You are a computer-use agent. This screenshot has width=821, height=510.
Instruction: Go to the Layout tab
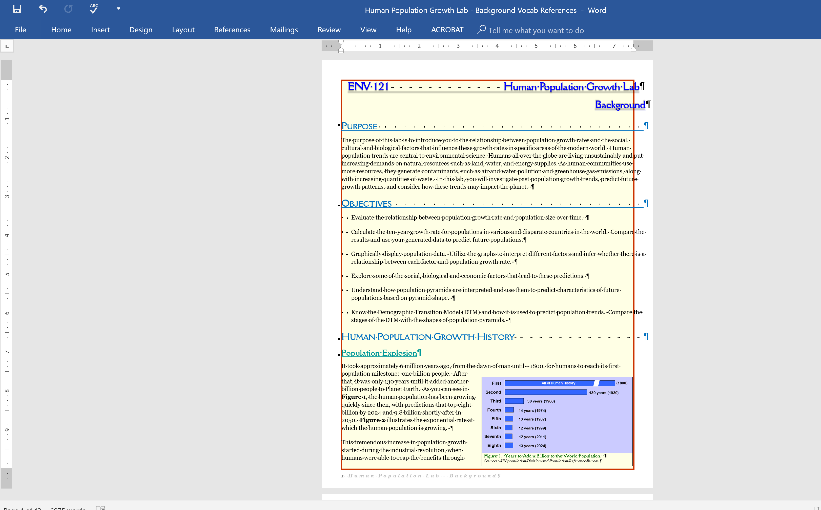pos(183,30)
